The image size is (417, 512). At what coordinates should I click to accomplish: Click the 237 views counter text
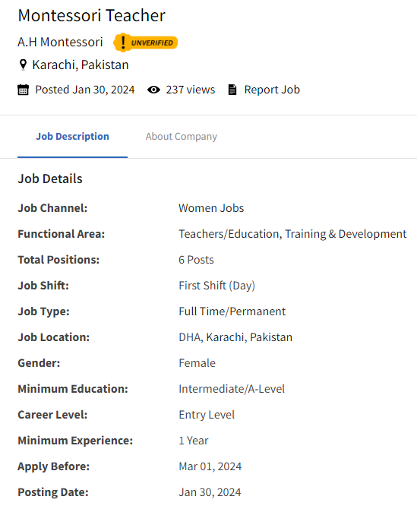pyautogui.click(x=191, y=90)
